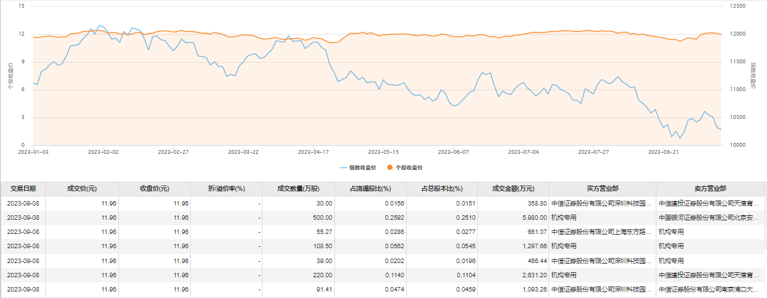The width and height of the screenshot is (767, 298).
Task: Select the 0.0562 float share ratio cell
Action: point(371,246)
